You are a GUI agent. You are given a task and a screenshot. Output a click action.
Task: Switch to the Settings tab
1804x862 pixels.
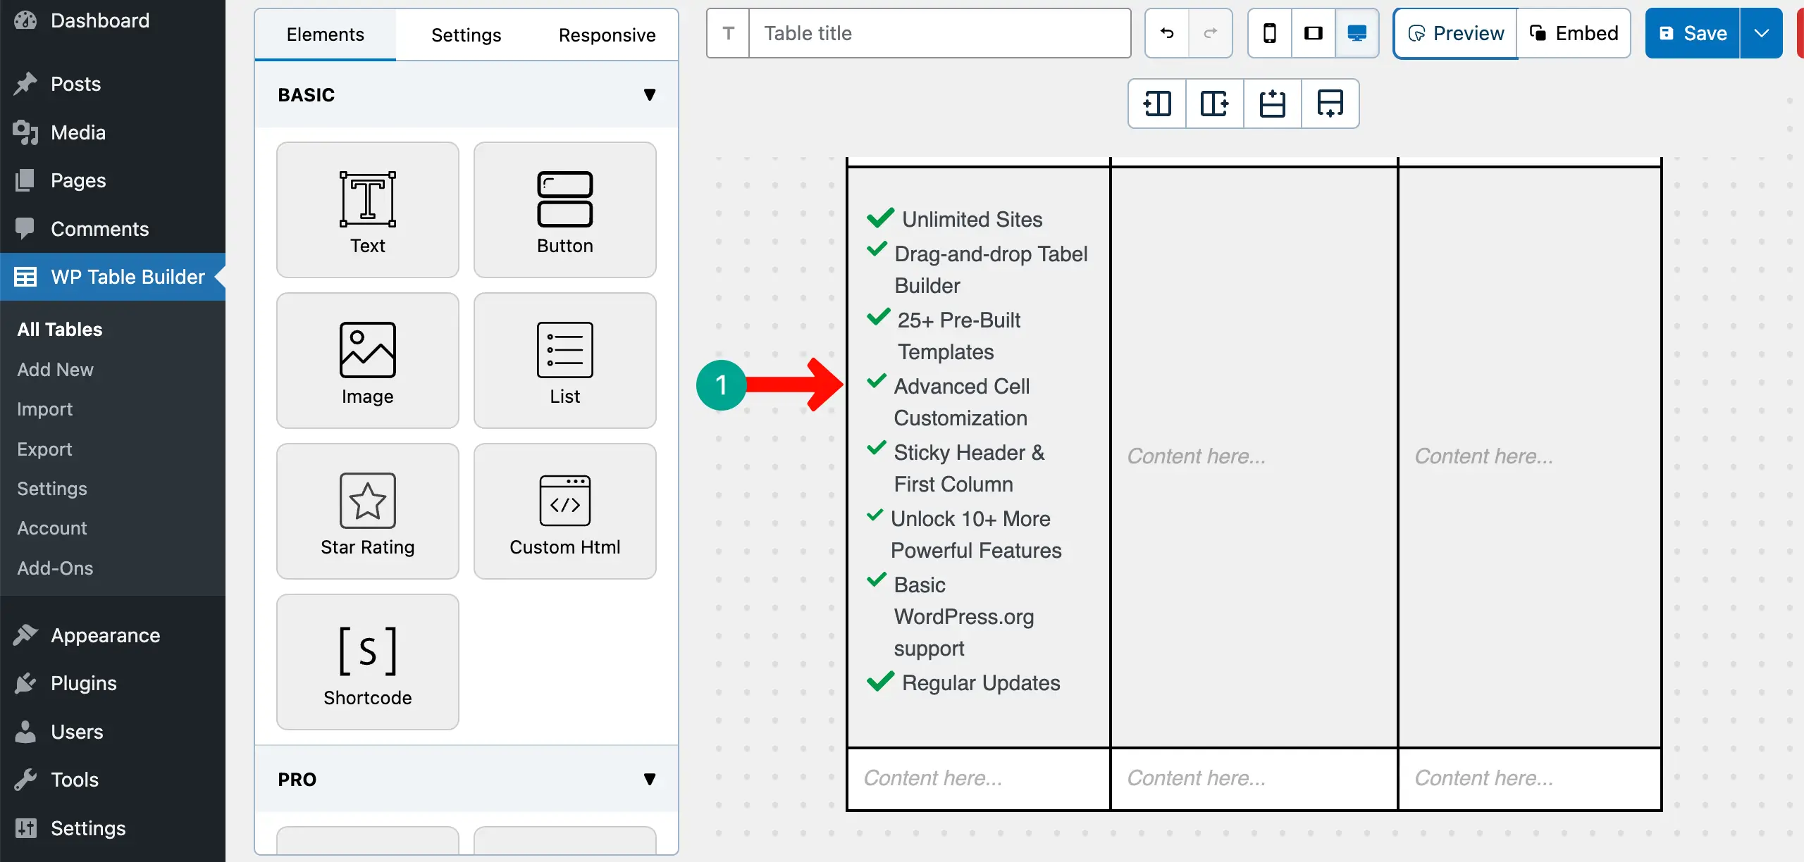tap(465, 35)
